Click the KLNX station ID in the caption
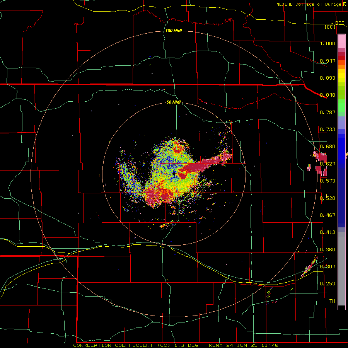Image resolution: width=348 pixels, height=348 pixels. coord(217,345)
